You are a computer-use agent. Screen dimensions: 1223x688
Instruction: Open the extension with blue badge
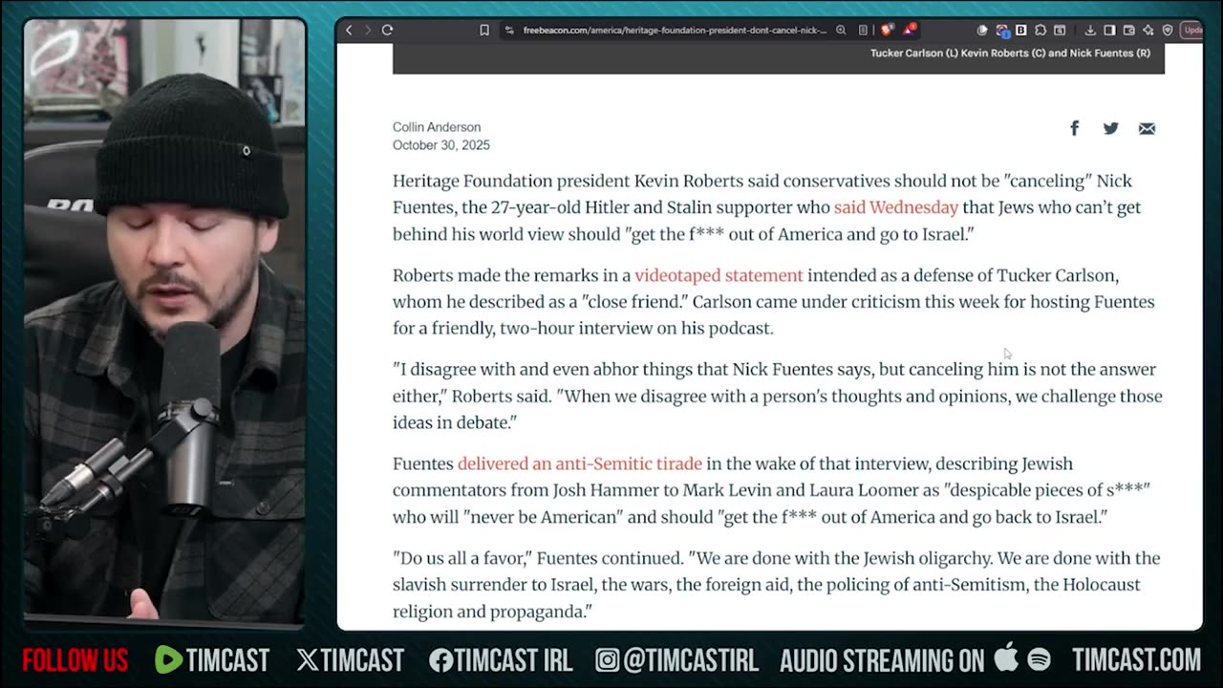pos(1002,32)
